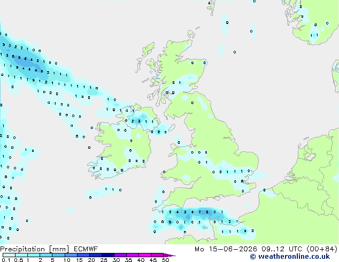Click the '0.1' legend scale label
This screenshot has width=339, height=262.
coord(6,260)
